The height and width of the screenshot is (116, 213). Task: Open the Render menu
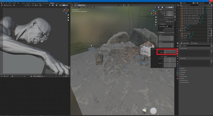[x=10, y=3]
